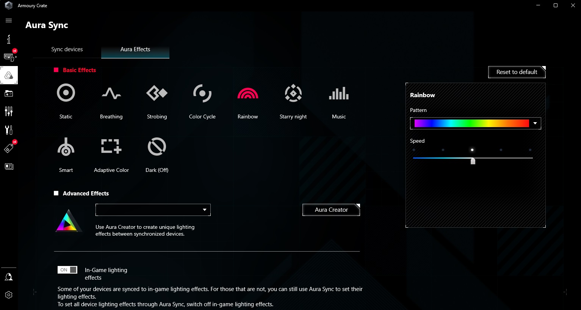The image size is (581, 310).
Task: Maximize the Armoury Crate window
Action: tap(556, 5)
